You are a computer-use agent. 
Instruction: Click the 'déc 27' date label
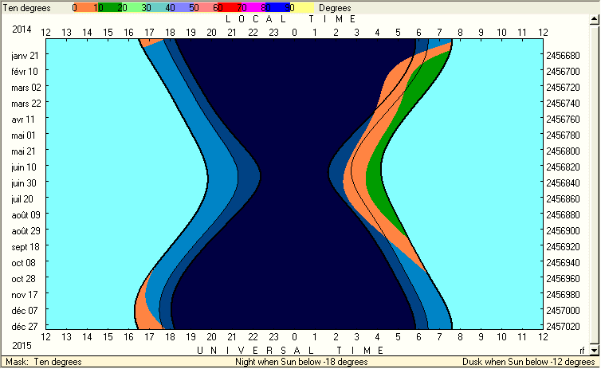pyautogui.click(x=25, y=327)
